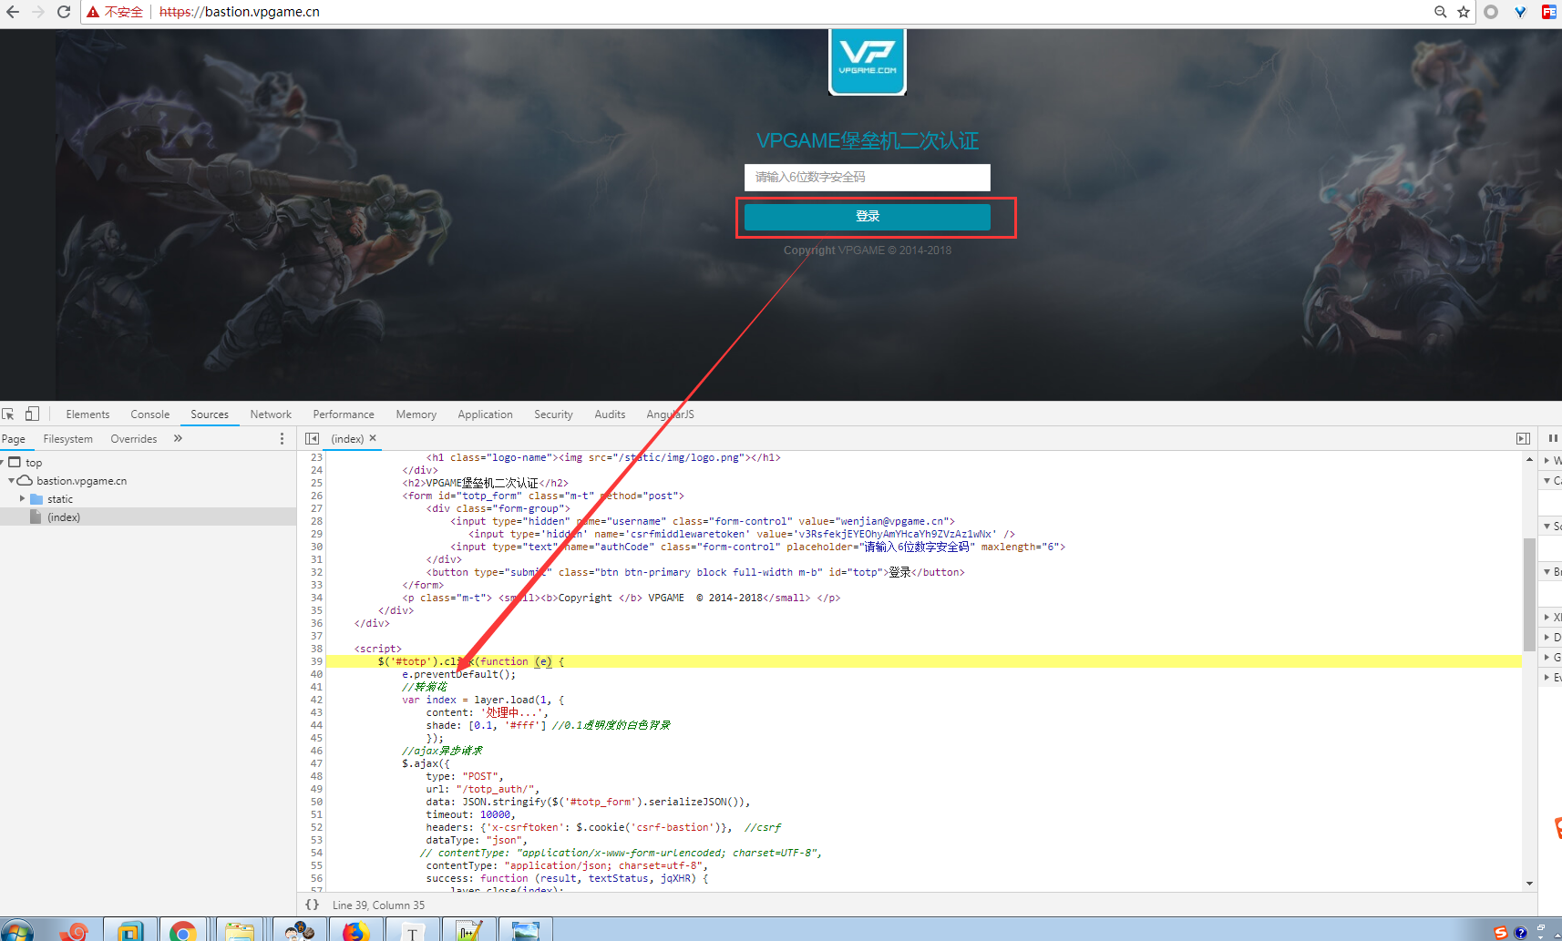Click the Sogou S tray icon

1500,932
